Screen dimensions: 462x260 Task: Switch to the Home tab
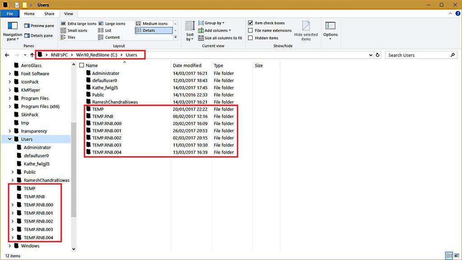(29, 14)
